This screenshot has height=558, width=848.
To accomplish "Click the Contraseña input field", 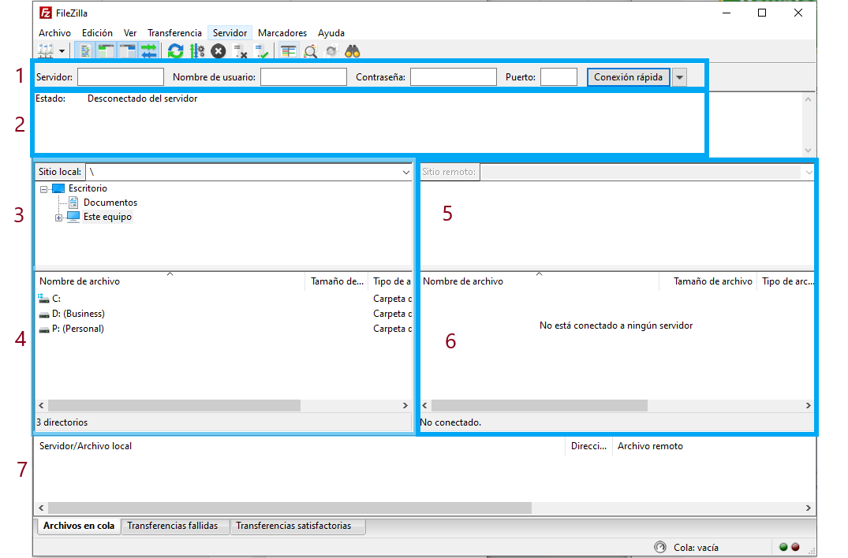I will point(453,77).
